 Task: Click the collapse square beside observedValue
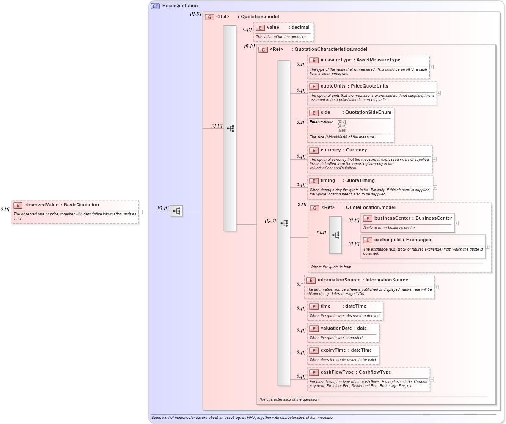(x=140, y=212)
